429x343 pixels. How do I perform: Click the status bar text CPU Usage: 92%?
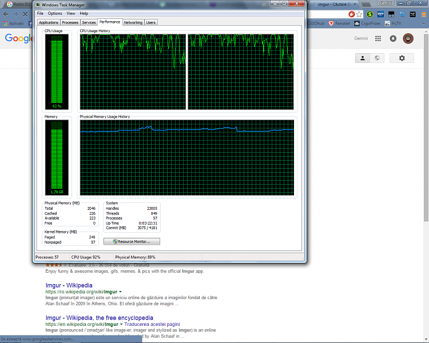coord(86,257)
